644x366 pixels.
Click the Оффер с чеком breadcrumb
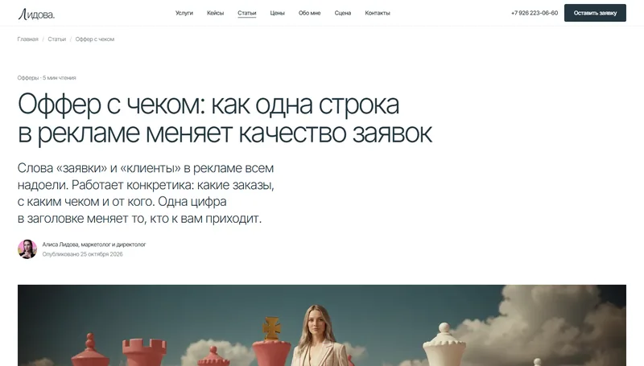pos(95,39)
